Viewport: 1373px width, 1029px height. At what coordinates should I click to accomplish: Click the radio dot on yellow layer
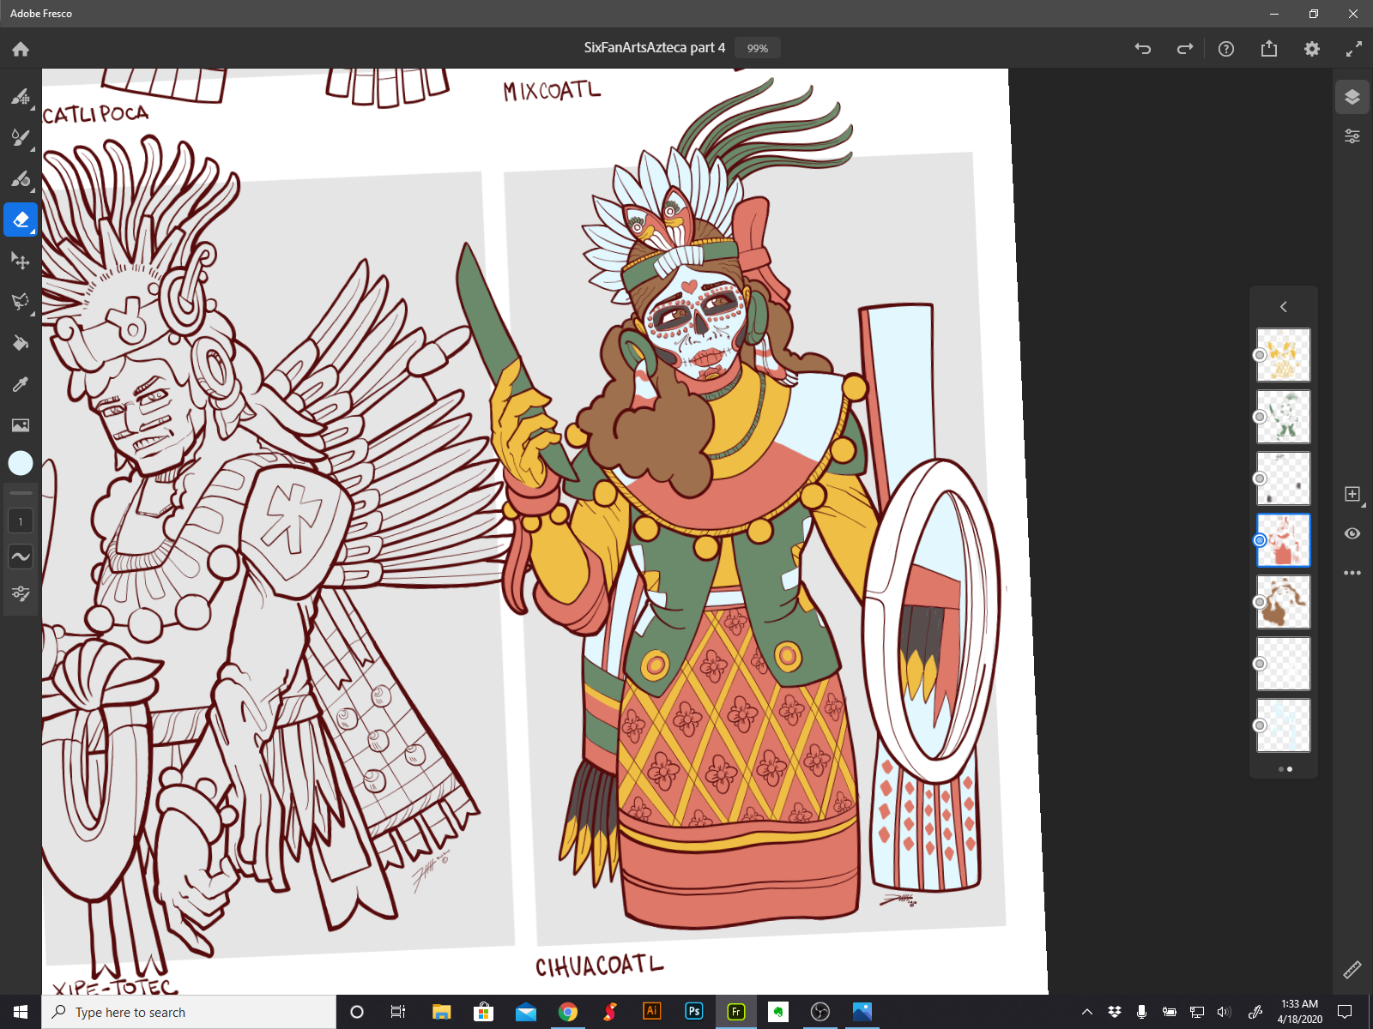click(x=1260, y=355)
